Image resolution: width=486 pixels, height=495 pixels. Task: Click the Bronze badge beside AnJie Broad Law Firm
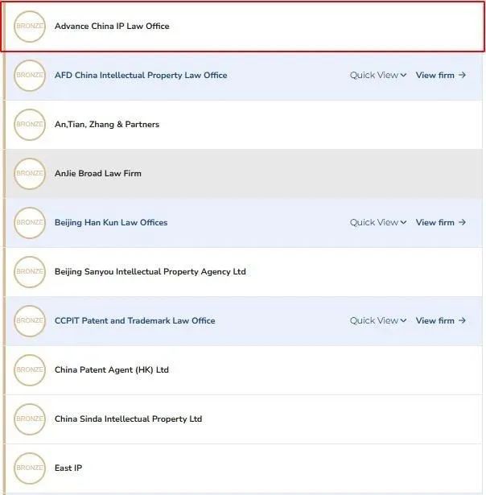coord(30,174)
